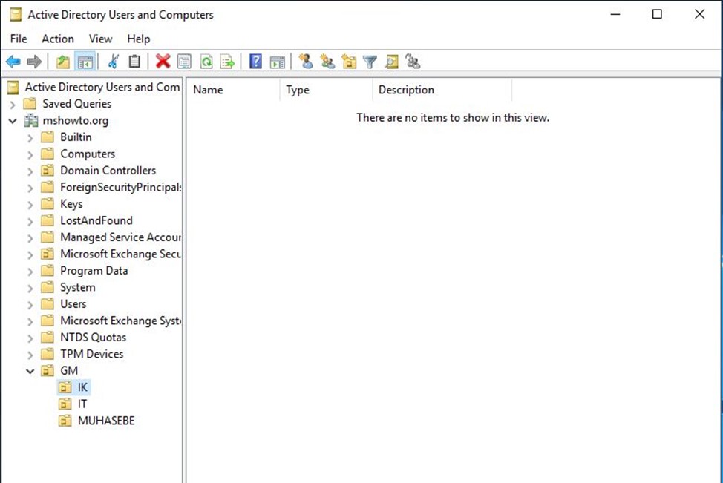The width and height of the screenshot is (723, 483).
Task: Click the Find objects icon
Action: (x=391, y=62)
